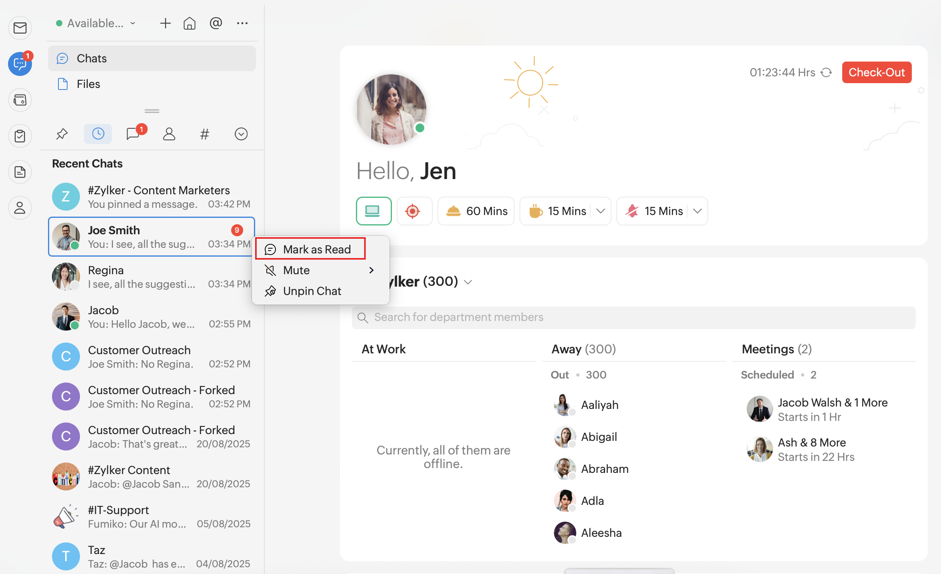This screenshot has width=941, height=574.
Task: Open the pinned chats pin icon tab
Action: pyautogui.click(x=62, y=134)
